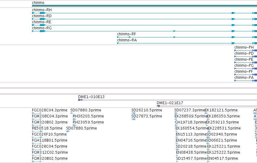Select transcript chinmo-RE label
The width and height of the screenshot is (257, 163).
pos(42,22)
